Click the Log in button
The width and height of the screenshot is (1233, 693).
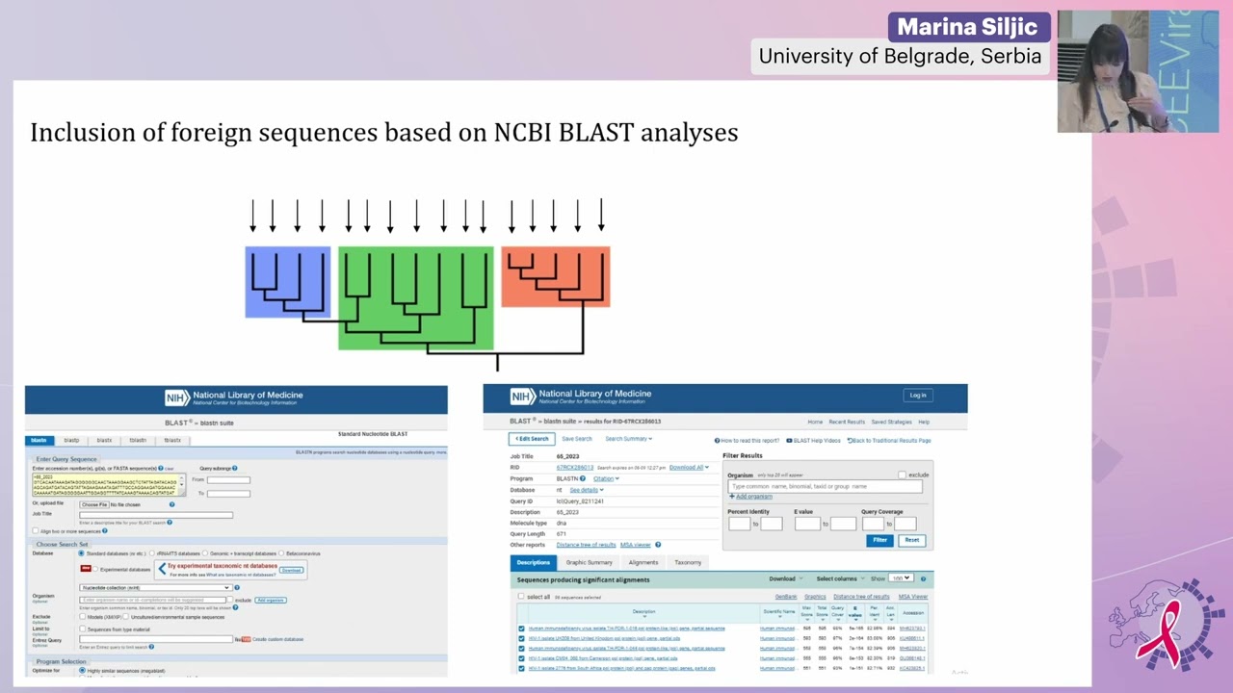918,396
